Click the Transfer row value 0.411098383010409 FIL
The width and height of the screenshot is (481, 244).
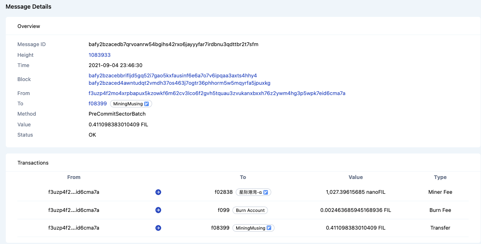(356, 228)
